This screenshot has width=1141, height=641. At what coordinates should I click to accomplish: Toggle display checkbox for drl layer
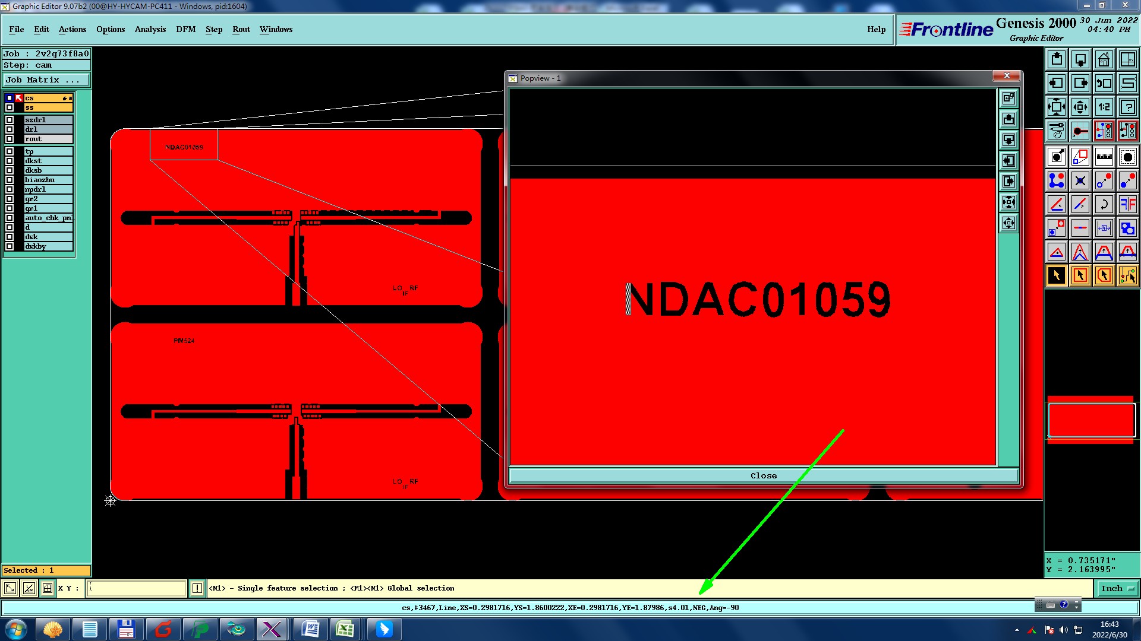pyautogui.click(x=10, y=129)
